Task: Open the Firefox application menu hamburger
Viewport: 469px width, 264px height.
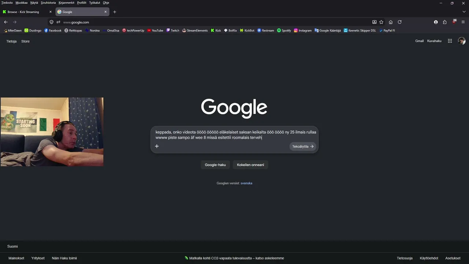Action: 464,22
